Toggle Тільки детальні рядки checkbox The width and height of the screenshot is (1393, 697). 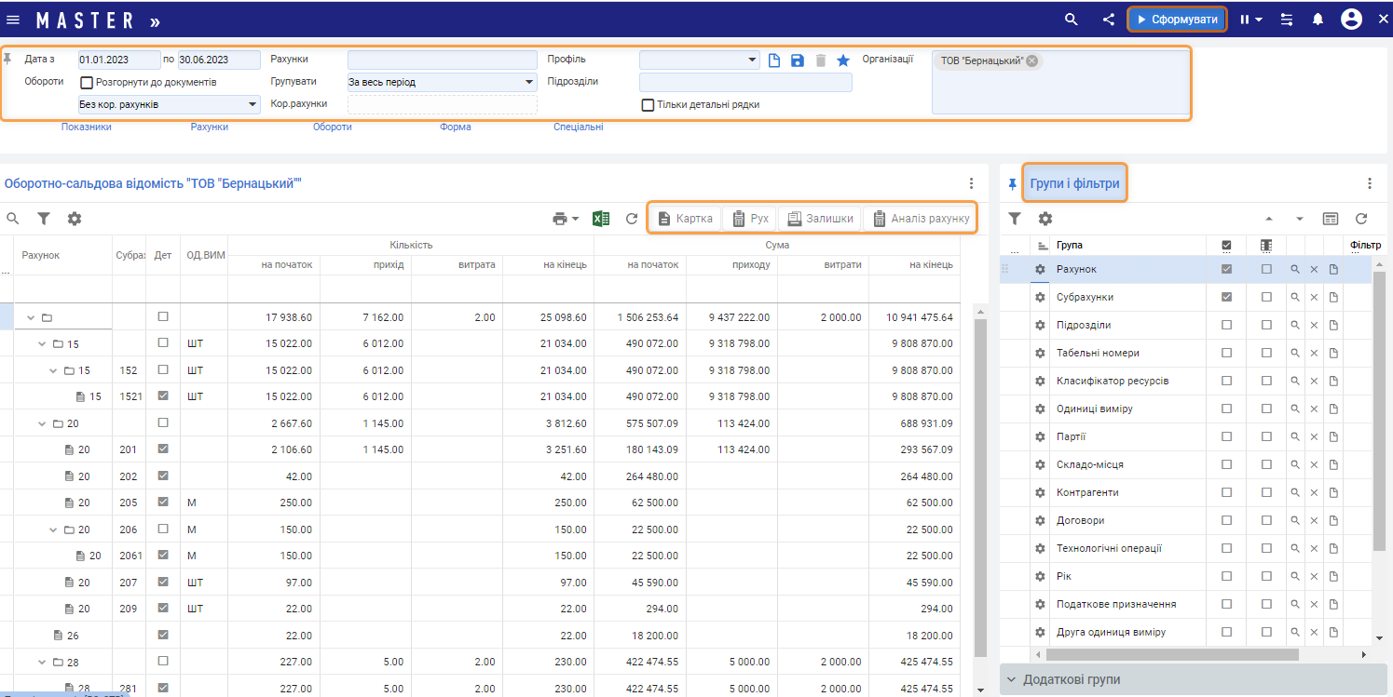pos(648,105)
